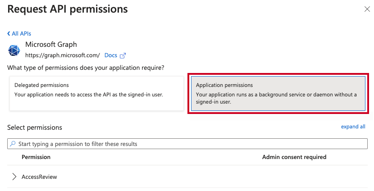The image size is (374, 191).
Task: Click the Admin consent required column header
Action: coord(294,157)
